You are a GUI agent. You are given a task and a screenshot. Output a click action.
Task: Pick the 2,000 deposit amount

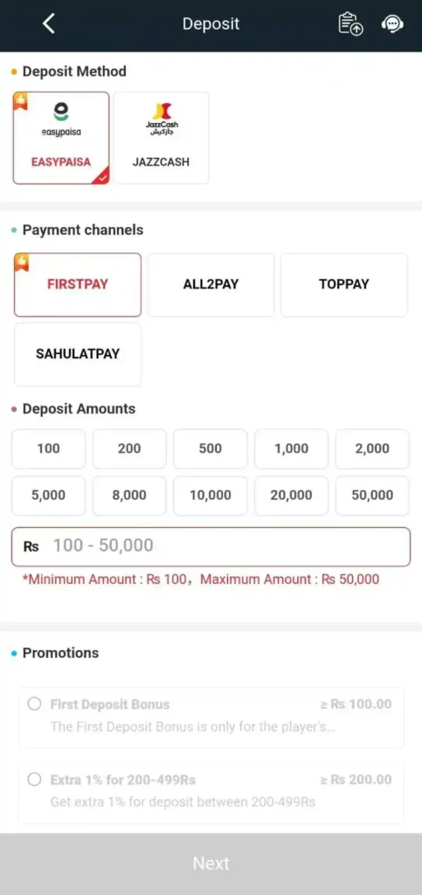pyautogui.click(x=372, y=448)
